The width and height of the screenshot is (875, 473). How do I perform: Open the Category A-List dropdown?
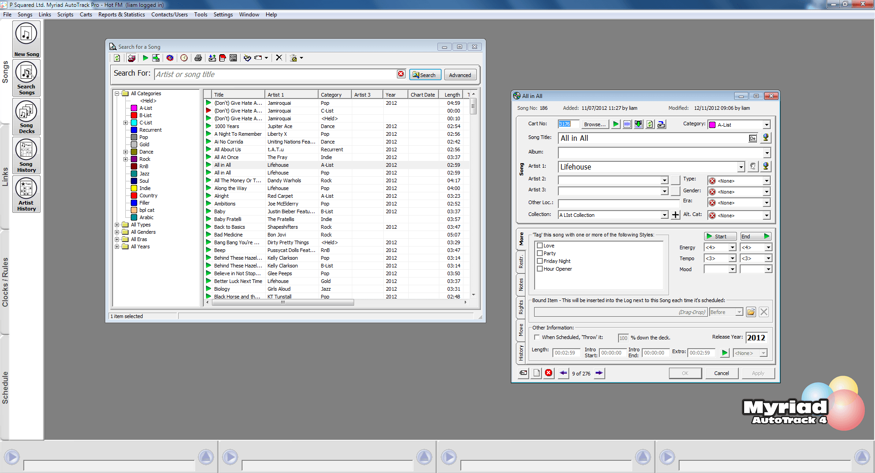[767, 124]
